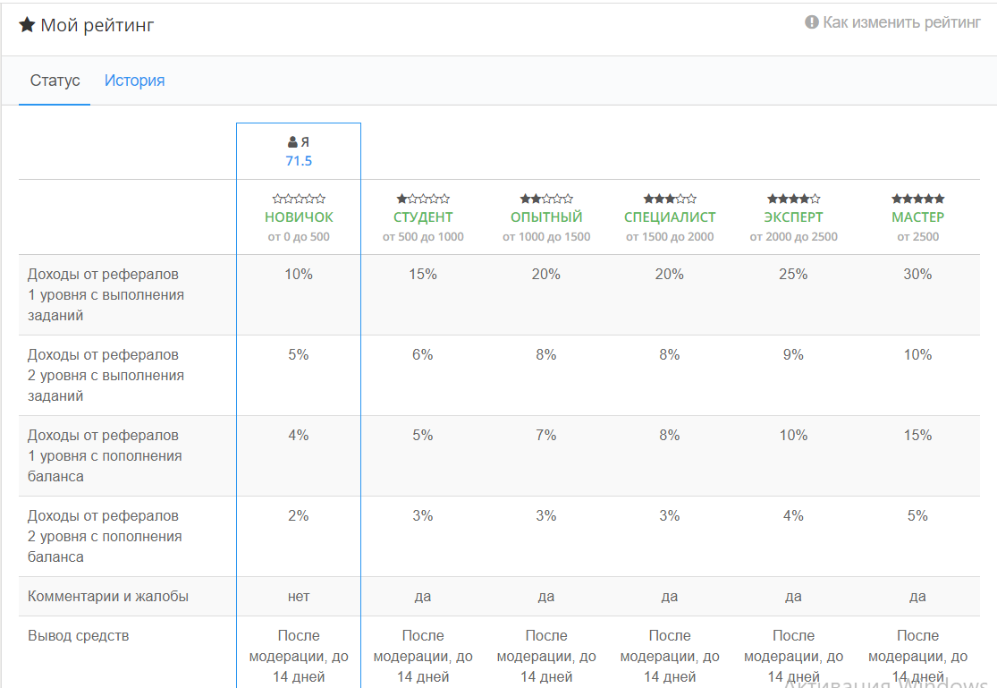
Task: Click the нет cell for Комментарии и жалобы
Action: click(x=299, y=597)
